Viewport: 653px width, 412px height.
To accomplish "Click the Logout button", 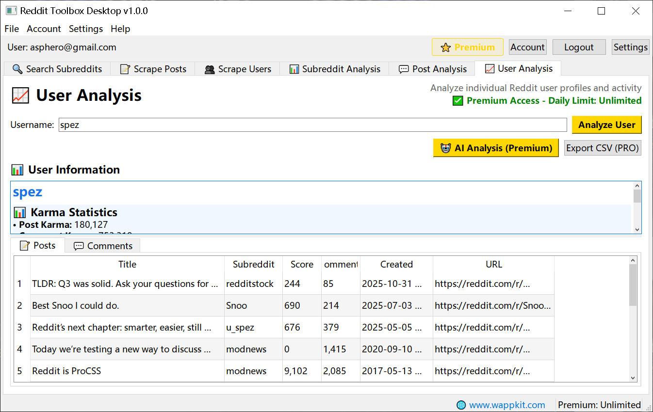I will (579, 47).
